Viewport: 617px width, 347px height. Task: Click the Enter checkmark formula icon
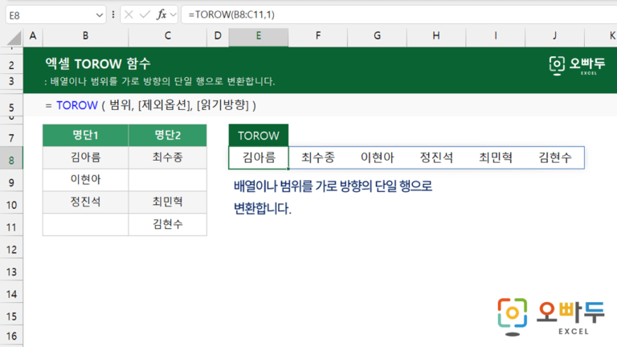[145, 15]
